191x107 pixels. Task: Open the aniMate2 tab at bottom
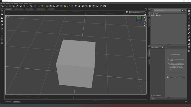point(8,102)
